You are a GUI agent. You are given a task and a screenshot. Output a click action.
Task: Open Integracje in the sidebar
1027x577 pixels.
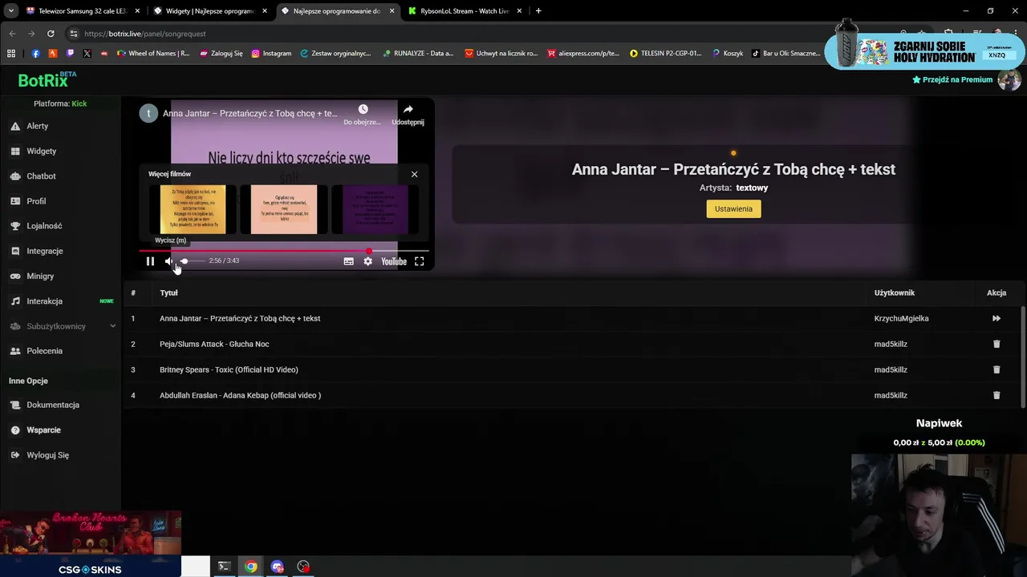pyautogui.click(x=44, y=251)
